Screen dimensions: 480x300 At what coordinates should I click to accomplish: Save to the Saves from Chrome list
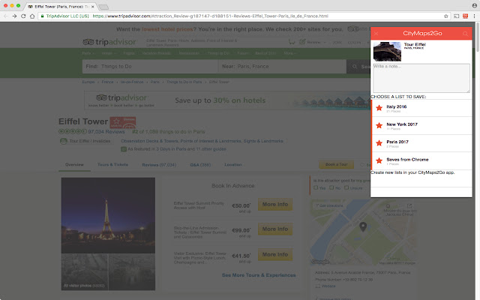point(421,160)
